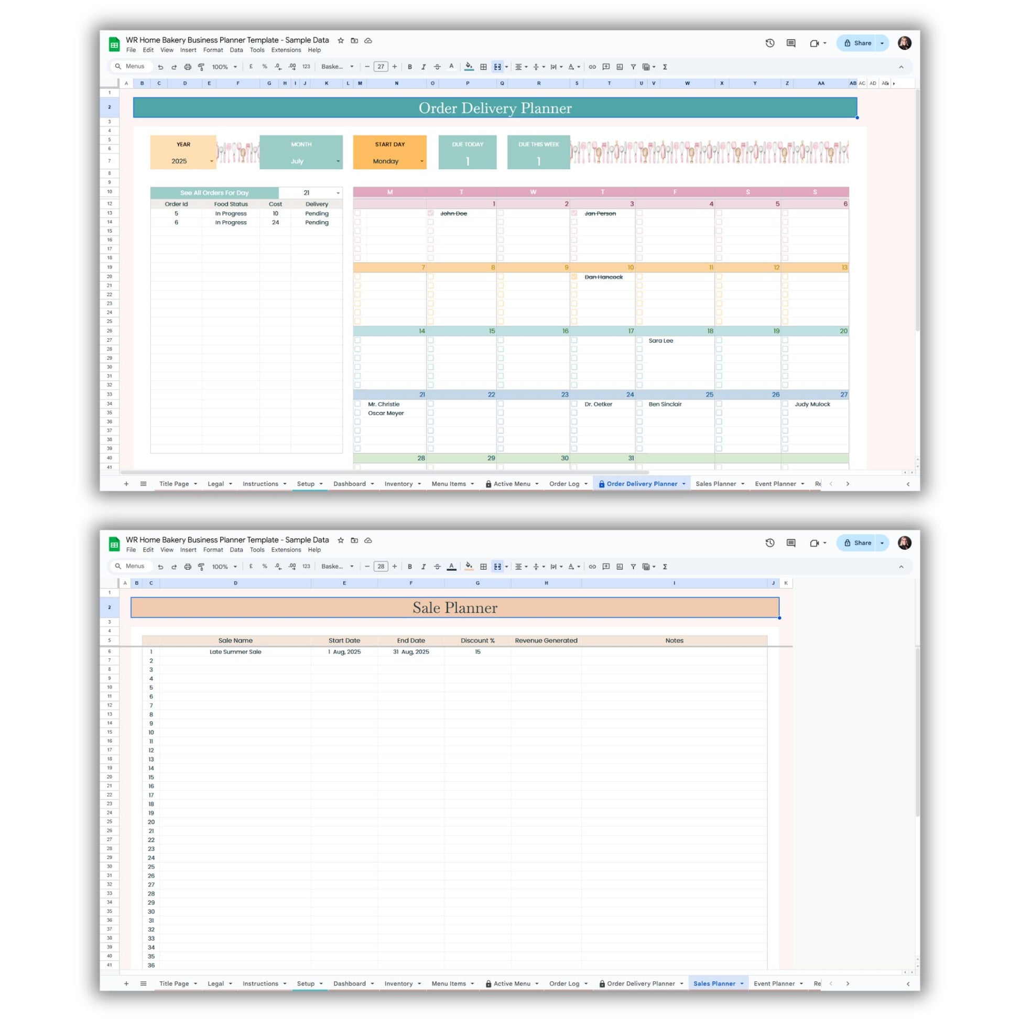The height and width of the screenshot is (1020, 1020).
Task: Click the insert link icon in the top window toolbar
Action: 592,67
